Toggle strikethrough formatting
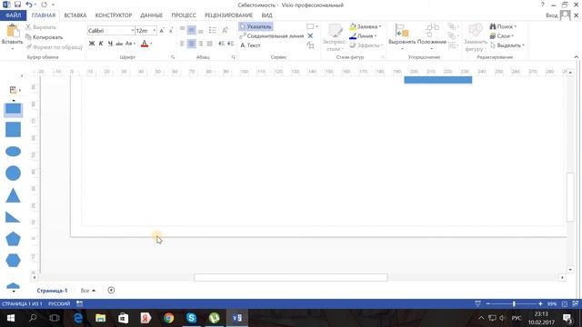The width and height of the screenshot is (582, 327). point(119,44)
